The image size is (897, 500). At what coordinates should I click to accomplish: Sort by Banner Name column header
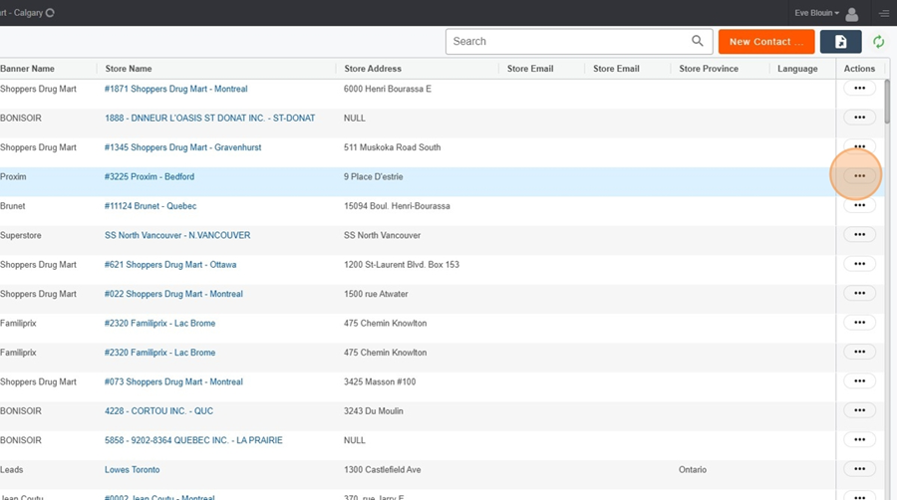point(27,69)
